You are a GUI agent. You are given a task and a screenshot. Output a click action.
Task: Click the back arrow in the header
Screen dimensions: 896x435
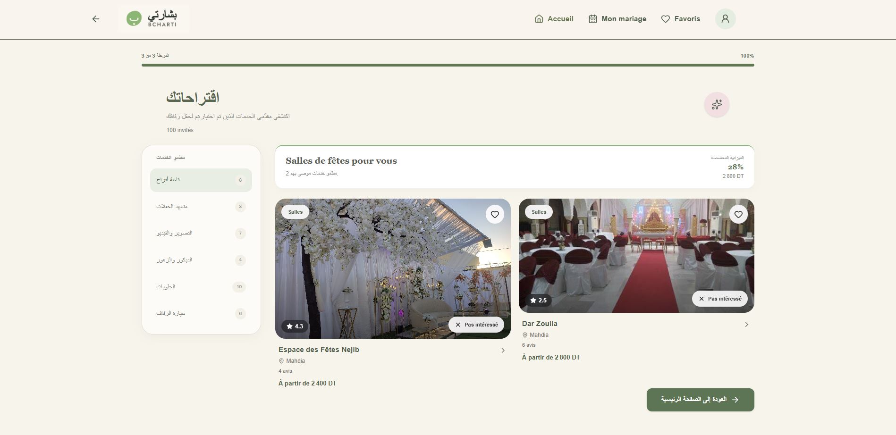(96, 19)
